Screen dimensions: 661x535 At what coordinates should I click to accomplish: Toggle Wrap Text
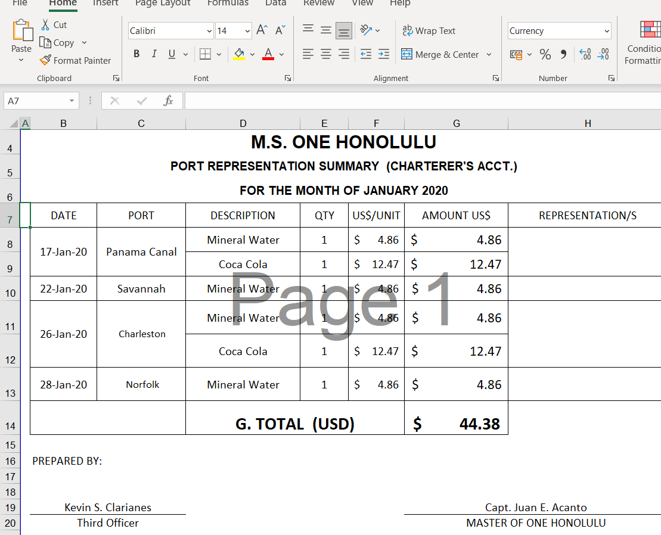[x=429, y=31]
